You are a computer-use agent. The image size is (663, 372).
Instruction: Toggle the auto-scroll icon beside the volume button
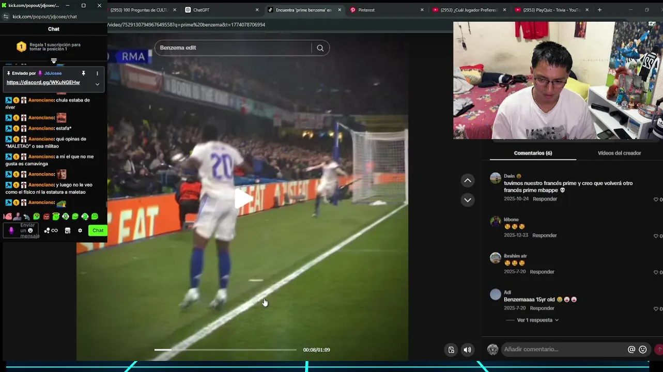click(x=451, y=350)
